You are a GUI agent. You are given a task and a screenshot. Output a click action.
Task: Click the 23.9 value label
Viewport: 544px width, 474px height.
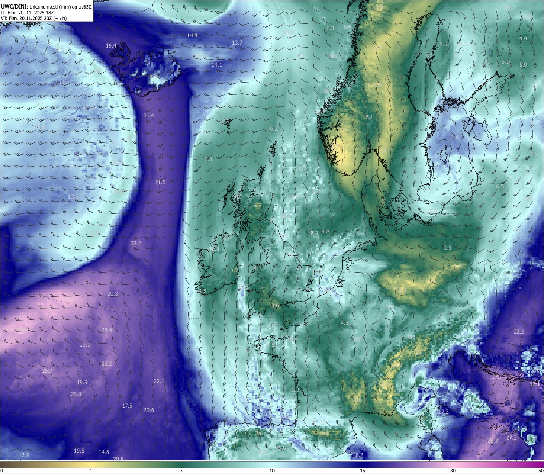pos(85,345)
